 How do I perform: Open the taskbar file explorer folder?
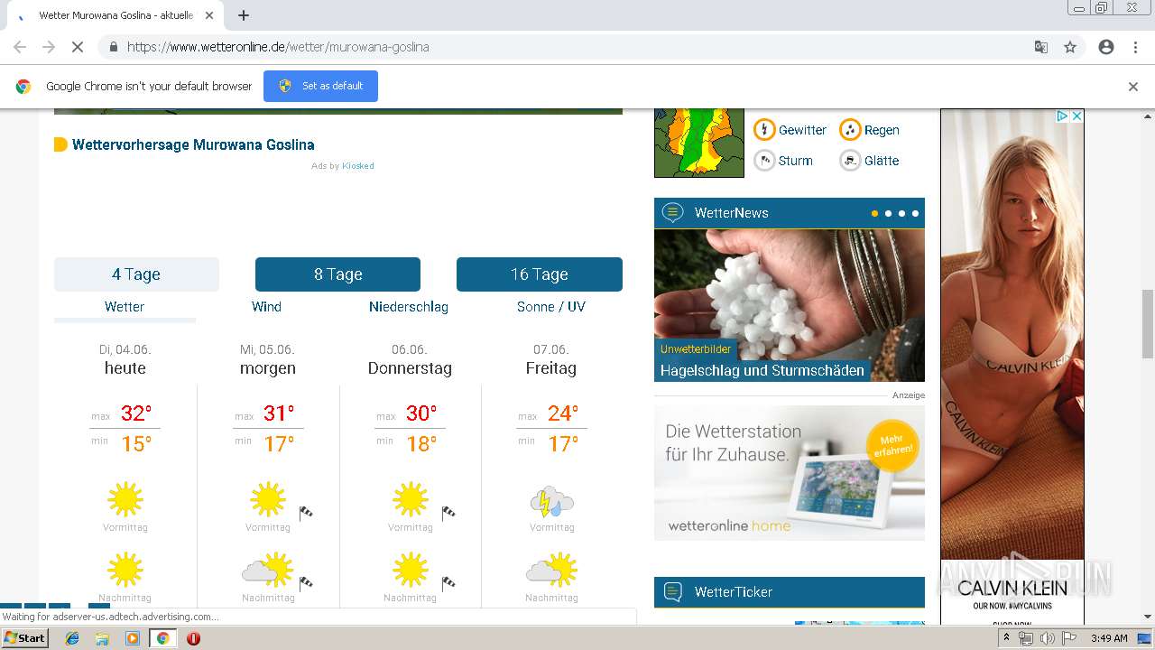coord(102,638)
